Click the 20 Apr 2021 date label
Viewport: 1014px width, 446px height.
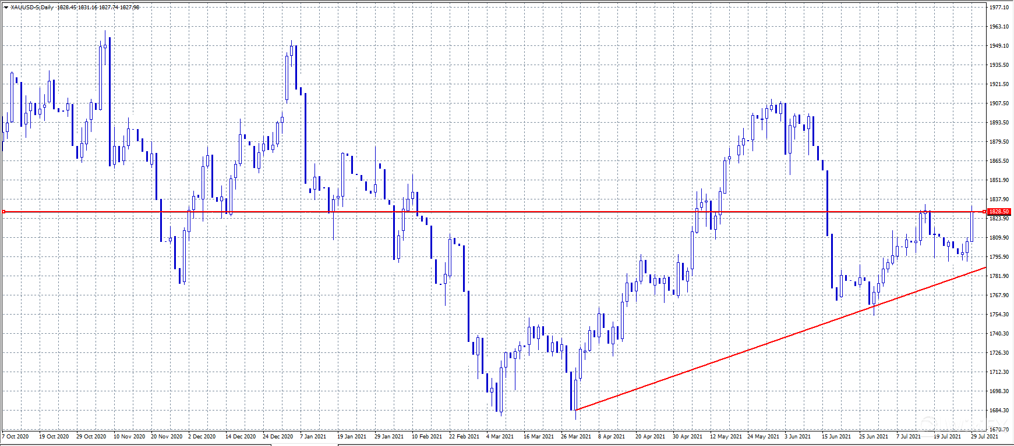pyautogui.click(x=650, y=437)
